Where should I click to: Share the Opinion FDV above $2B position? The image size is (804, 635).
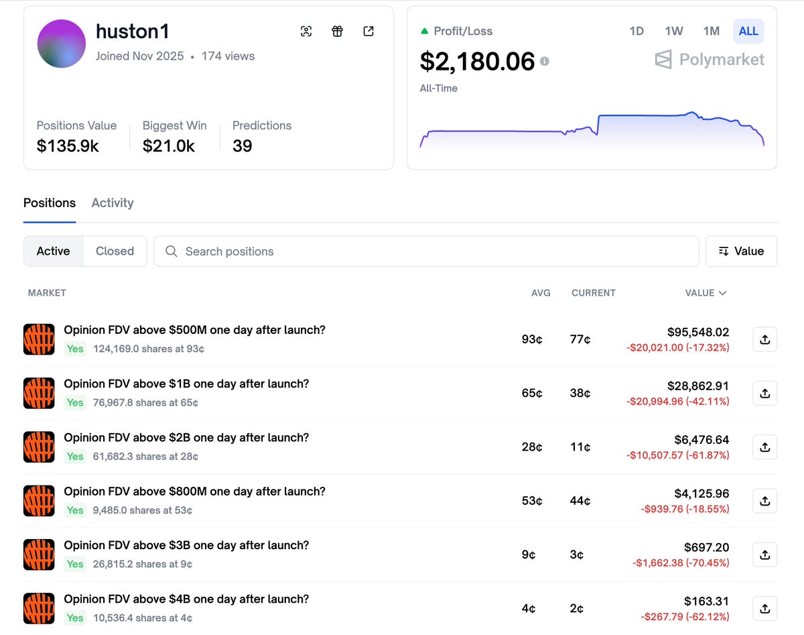tap(764, 447)
